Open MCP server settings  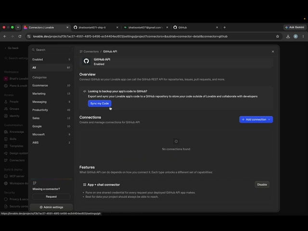tap(17, 176)
